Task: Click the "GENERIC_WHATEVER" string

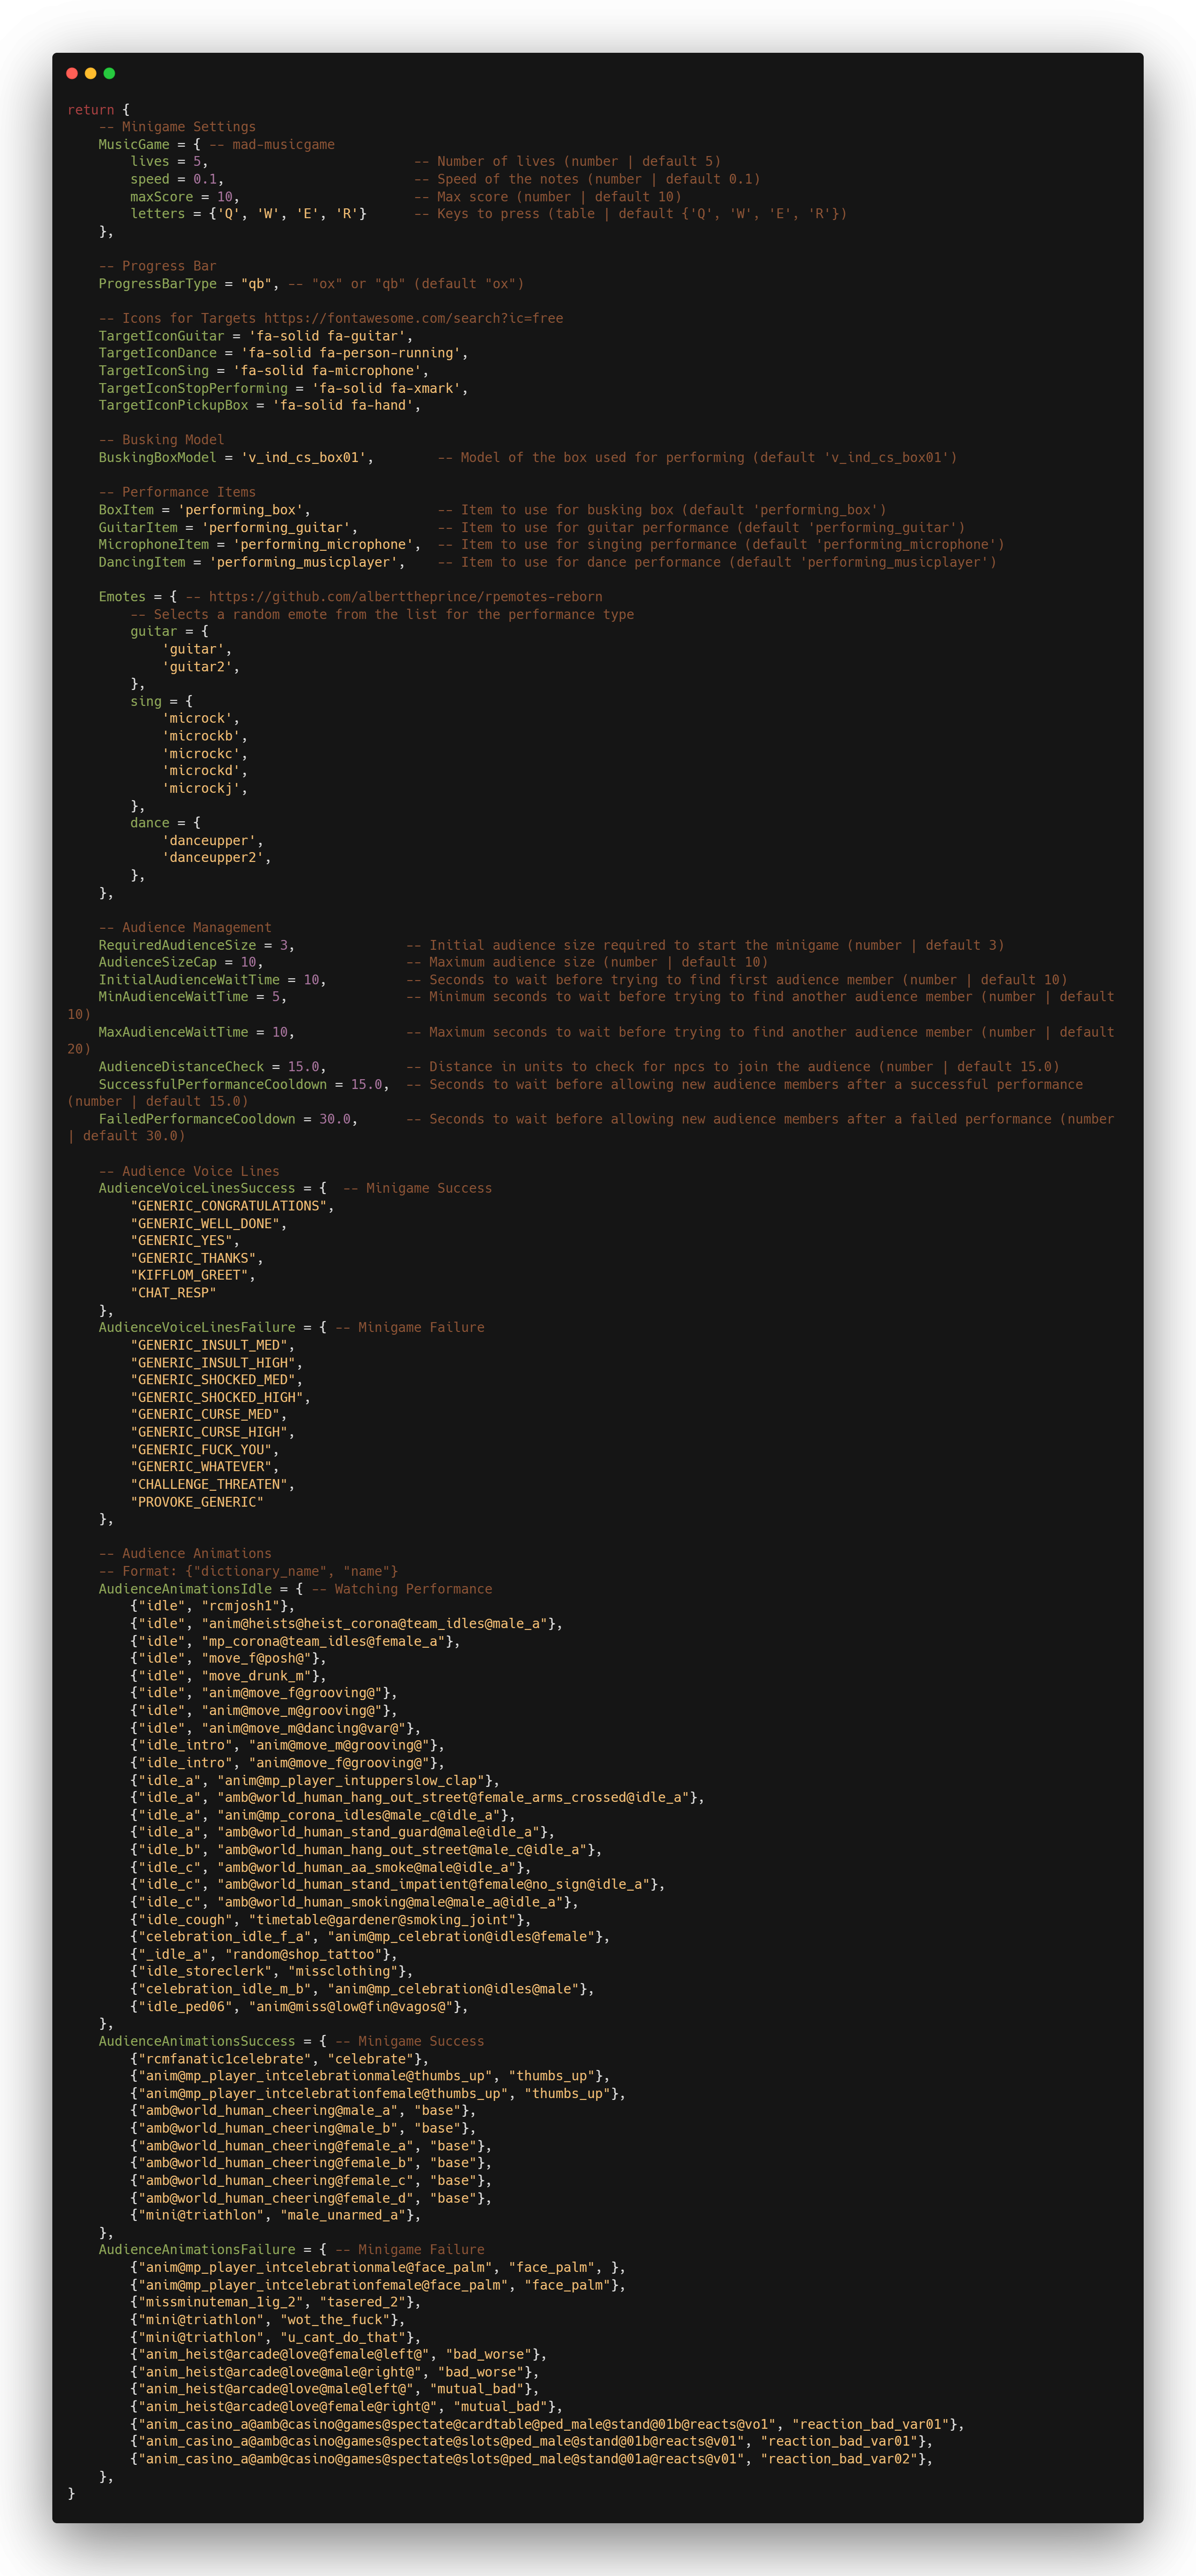Action: pos(201,1467)
